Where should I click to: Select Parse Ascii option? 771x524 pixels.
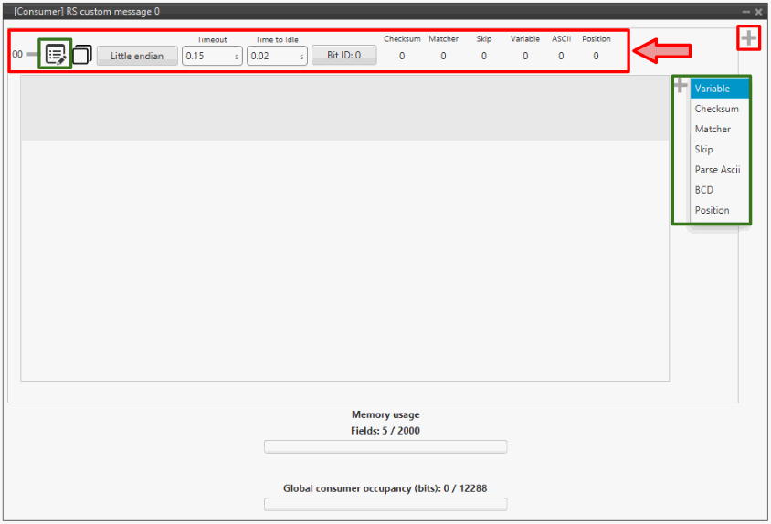[717, 170]
